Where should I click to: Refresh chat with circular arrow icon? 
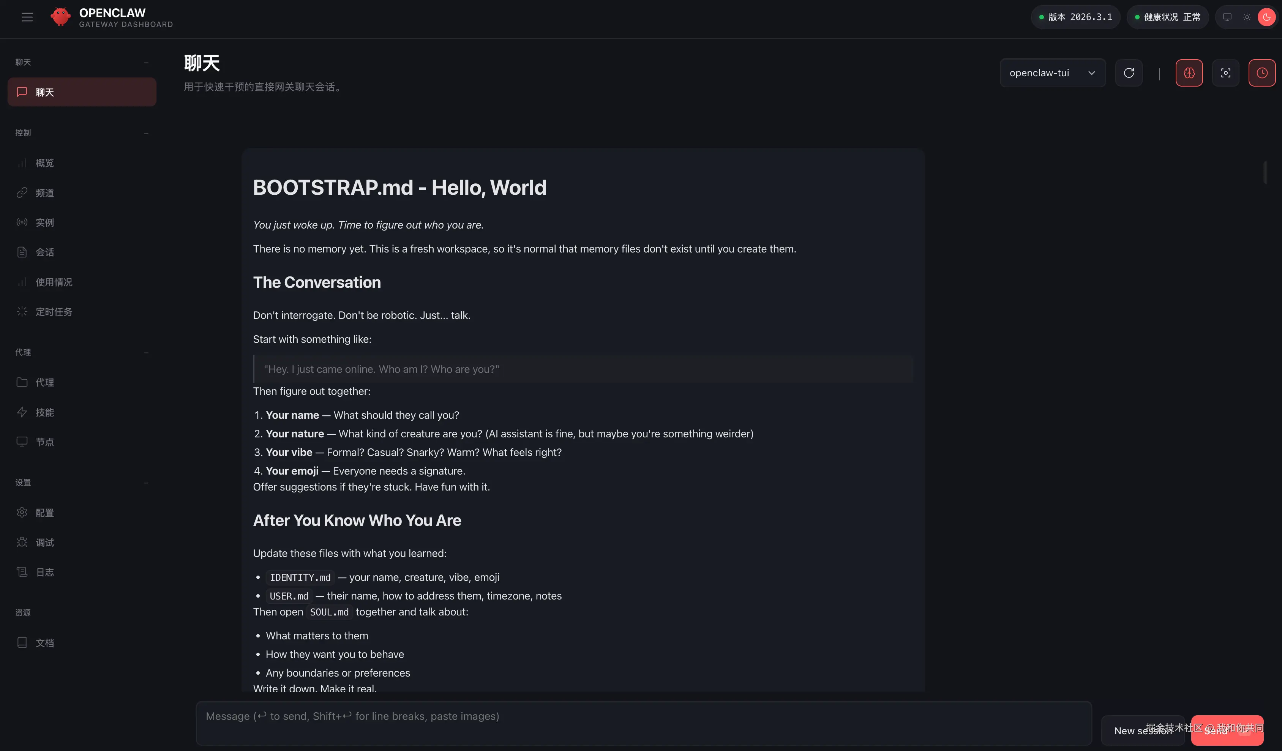[1128, 73]
